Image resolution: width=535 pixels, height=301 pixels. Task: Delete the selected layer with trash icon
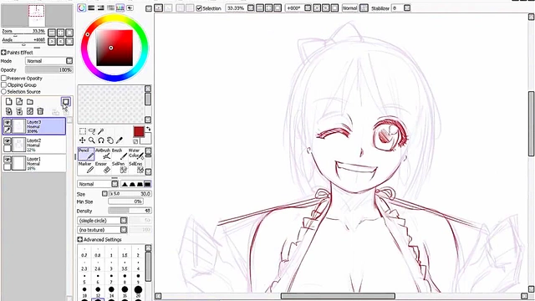coord(40,111)
